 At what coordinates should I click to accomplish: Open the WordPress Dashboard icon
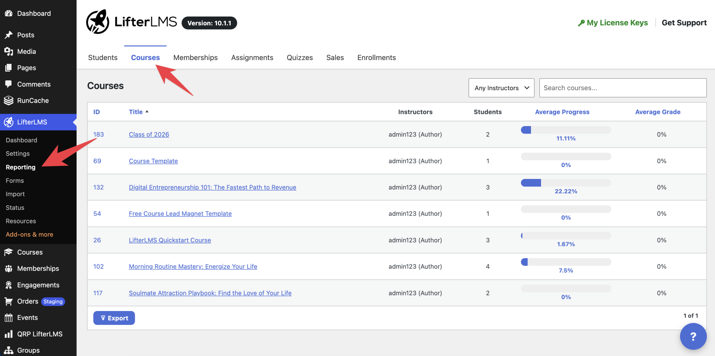[9, 13]
